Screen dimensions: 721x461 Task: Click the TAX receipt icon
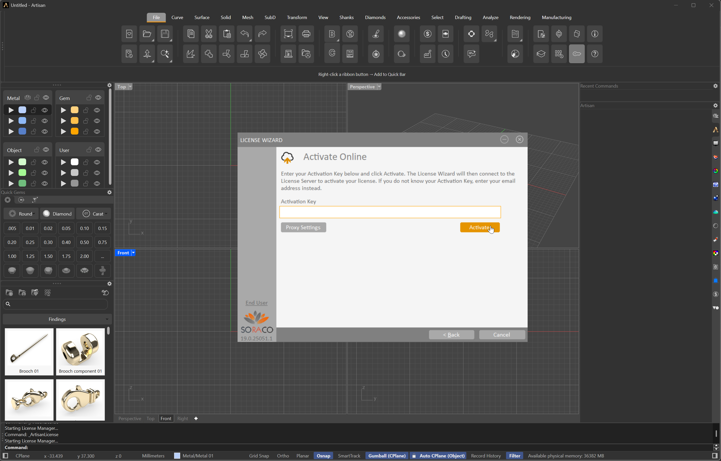point(350,54)
